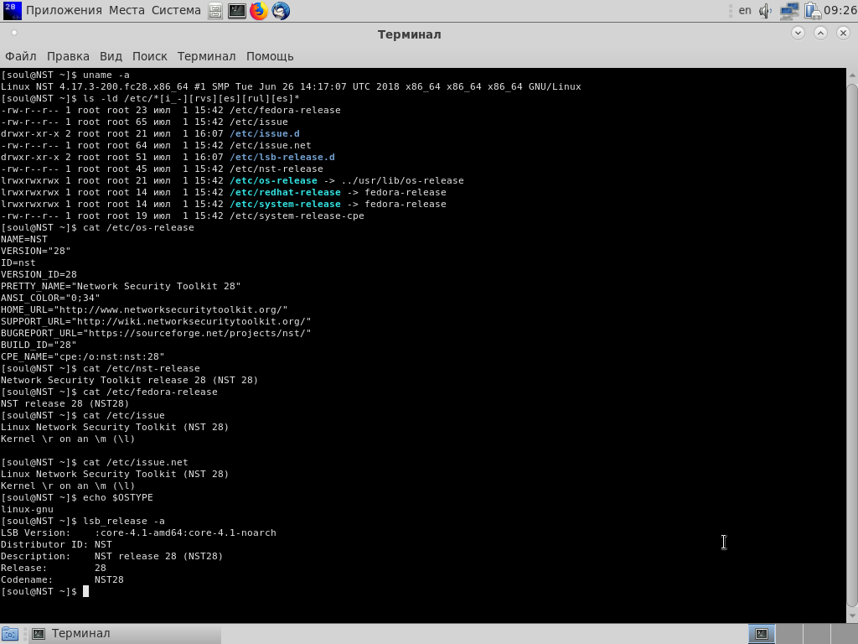Open the Поиск menu
Image resolution: width=858 pixels, height=644 pixels.
149,56
